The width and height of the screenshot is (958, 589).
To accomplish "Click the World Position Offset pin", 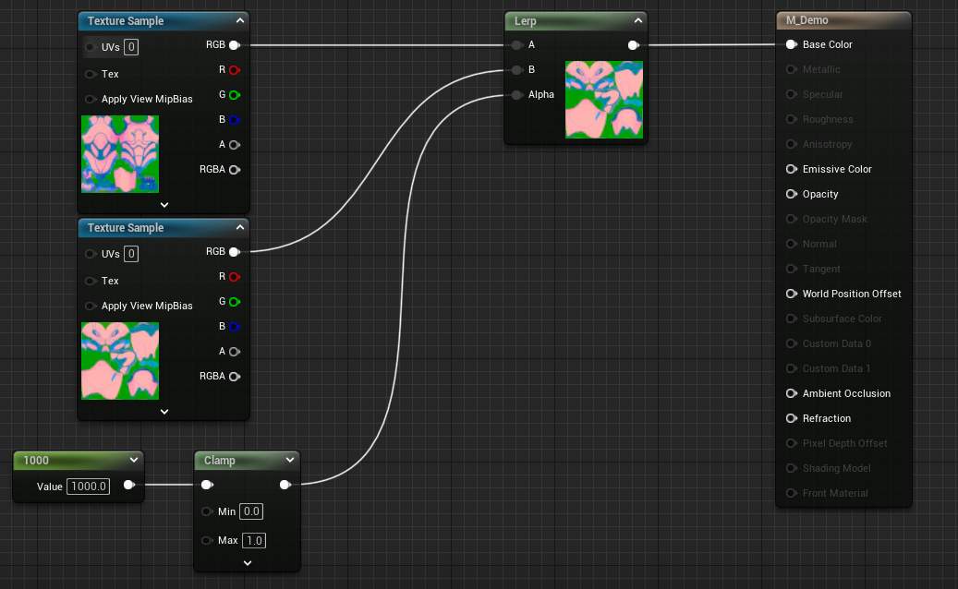I will coord(791,294).
